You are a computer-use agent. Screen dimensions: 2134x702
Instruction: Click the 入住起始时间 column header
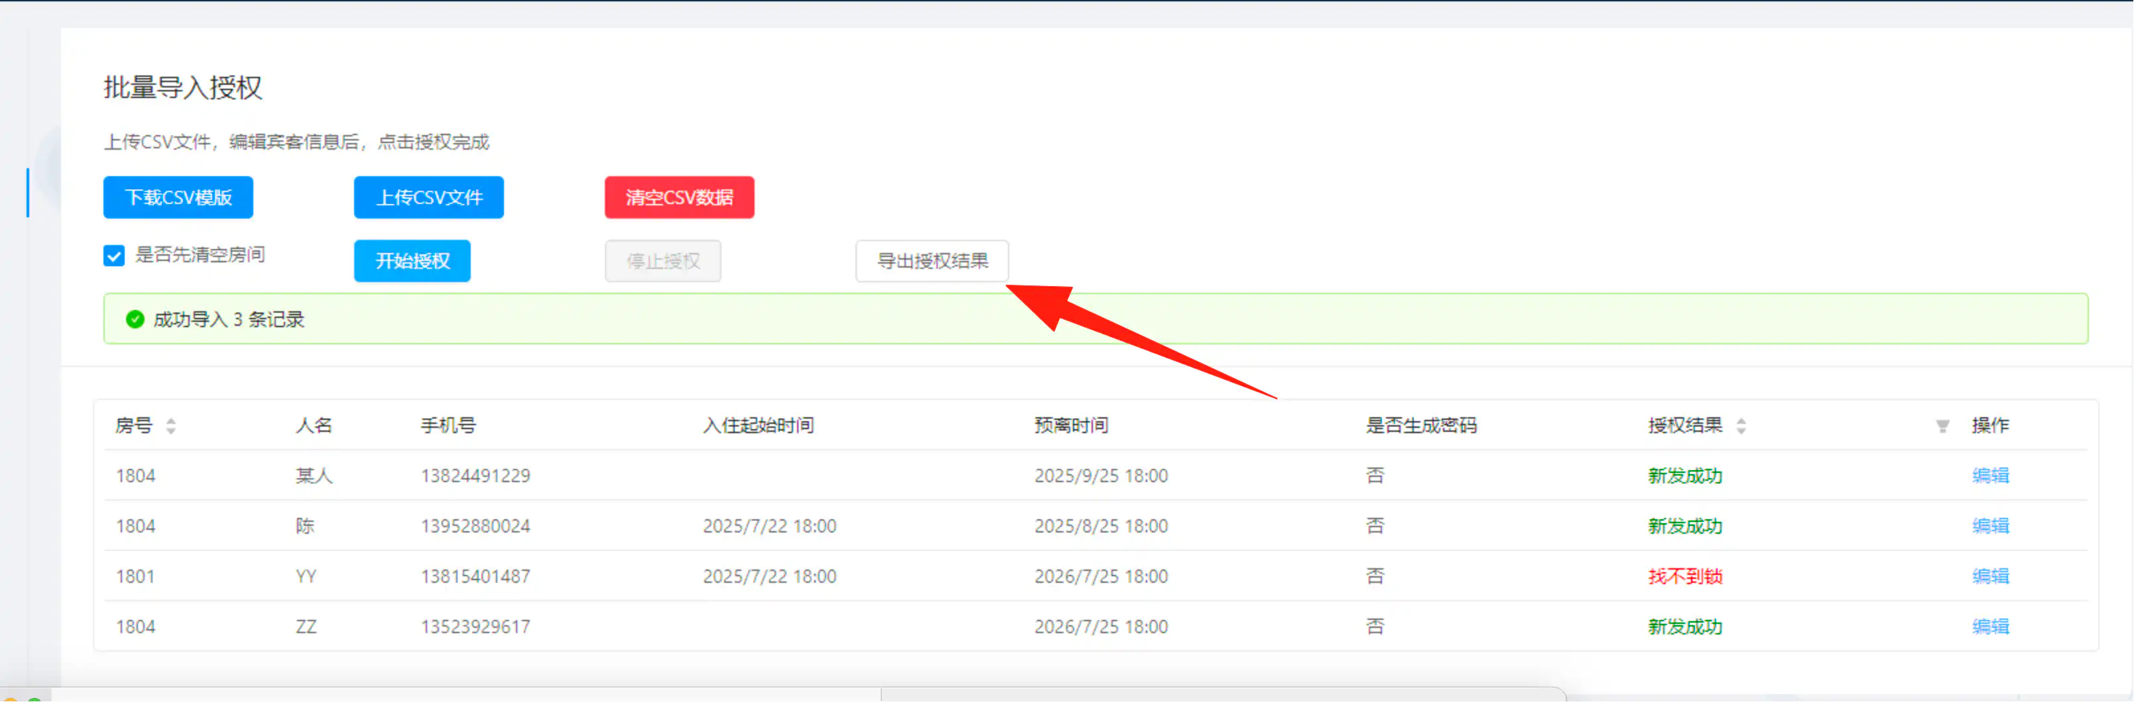point(758,426)
